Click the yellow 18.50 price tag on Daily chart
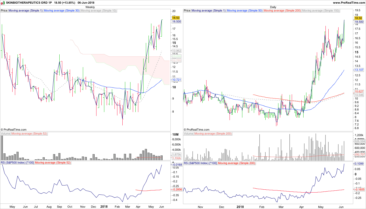The image size is (366, 209). click(x=358, y=18)
